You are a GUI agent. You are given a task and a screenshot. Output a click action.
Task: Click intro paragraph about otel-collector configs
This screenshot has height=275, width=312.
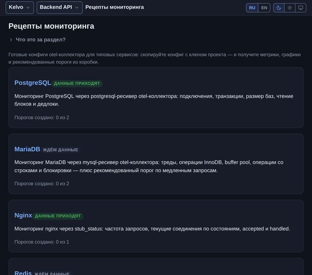(154, 58)
